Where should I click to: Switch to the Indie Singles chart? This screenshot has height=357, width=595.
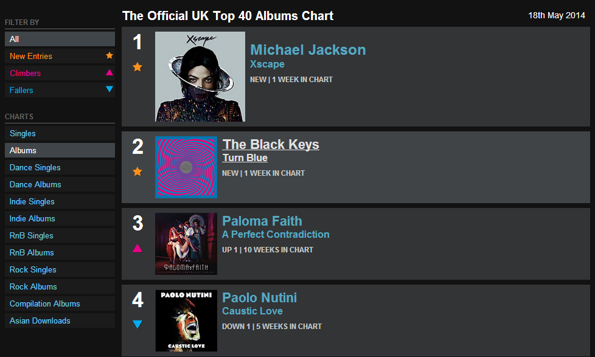pyautogui.click(x=32, y=201)
